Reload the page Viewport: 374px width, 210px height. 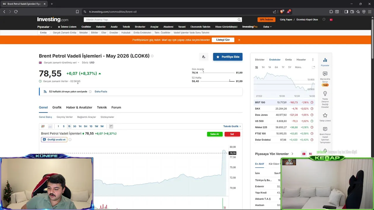tap(16, 12)
